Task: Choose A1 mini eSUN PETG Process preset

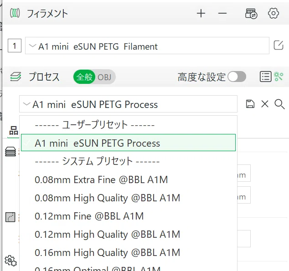Action: [x=128, y=143]
